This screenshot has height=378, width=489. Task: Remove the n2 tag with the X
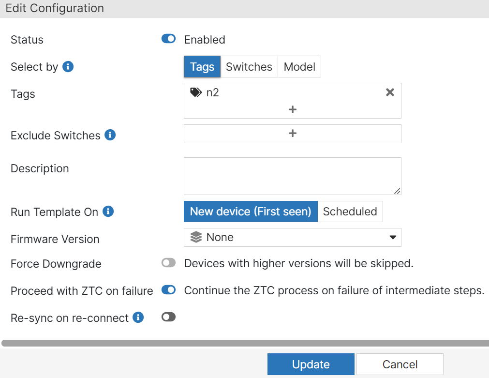[390, 92]
